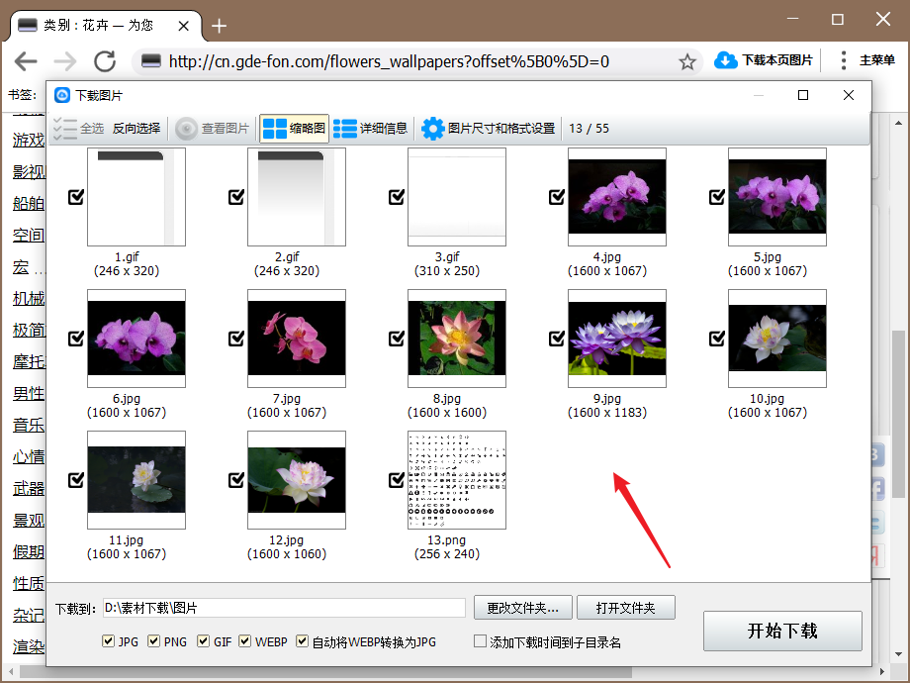Click 反向选择 to invert selection

pos(136,129)
